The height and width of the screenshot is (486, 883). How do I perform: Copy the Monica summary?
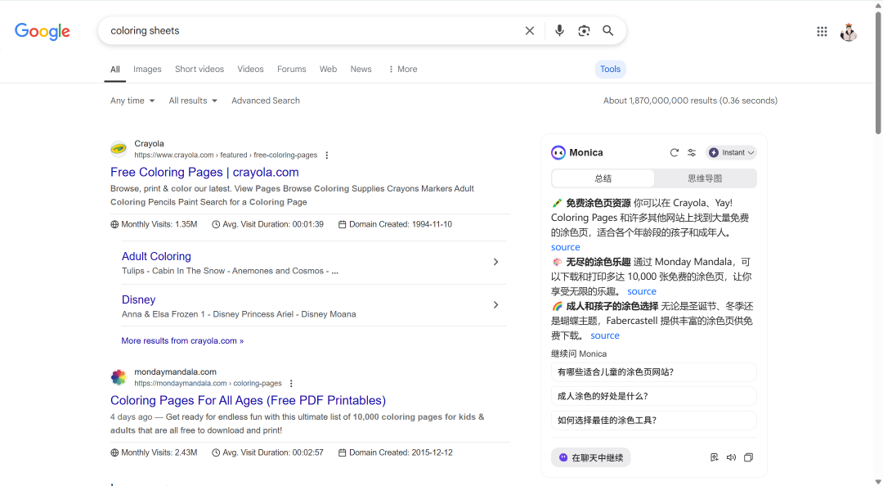pyautogui.click(x=748, y=457)
